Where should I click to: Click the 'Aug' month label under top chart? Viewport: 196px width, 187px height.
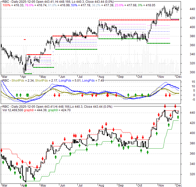coord(101,77)
